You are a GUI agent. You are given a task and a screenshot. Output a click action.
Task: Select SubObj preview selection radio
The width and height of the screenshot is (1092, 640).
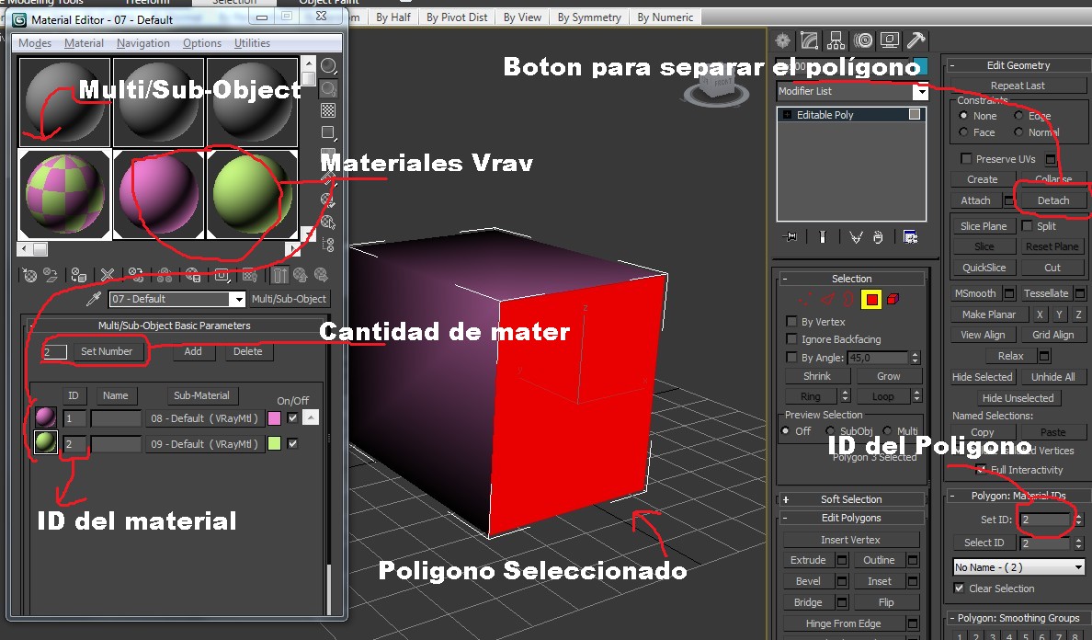(830, 430)
